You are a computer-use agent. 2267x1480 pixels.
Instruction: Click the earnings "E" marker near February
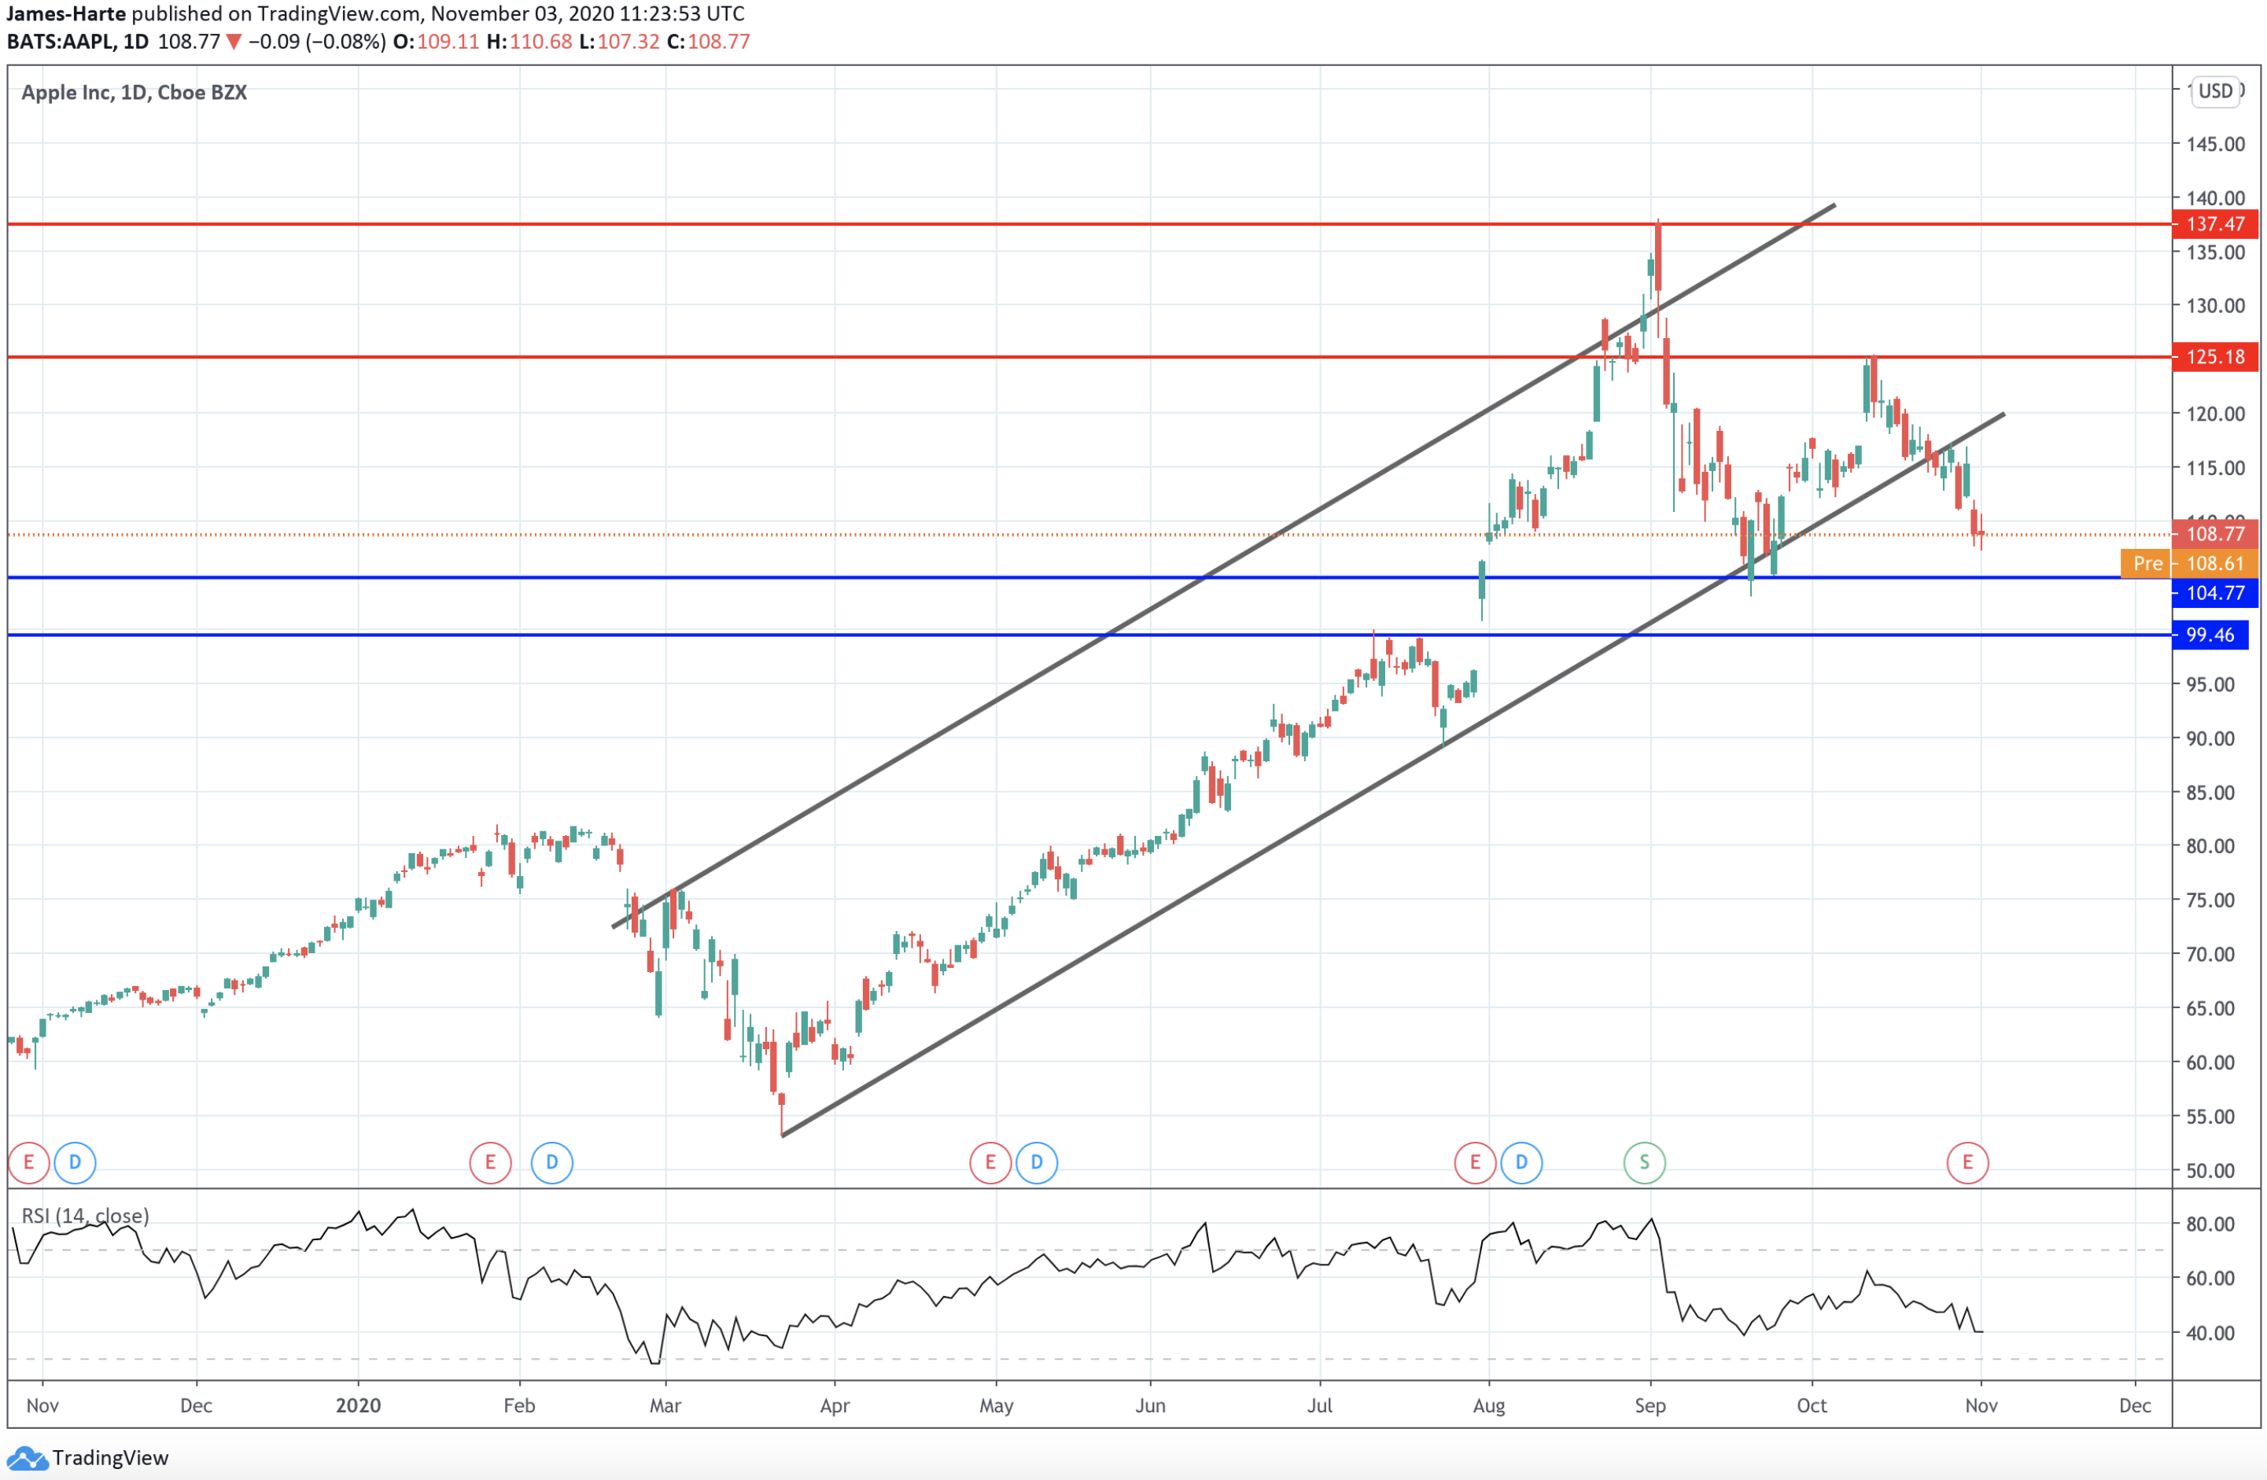tap(489, 1162)
